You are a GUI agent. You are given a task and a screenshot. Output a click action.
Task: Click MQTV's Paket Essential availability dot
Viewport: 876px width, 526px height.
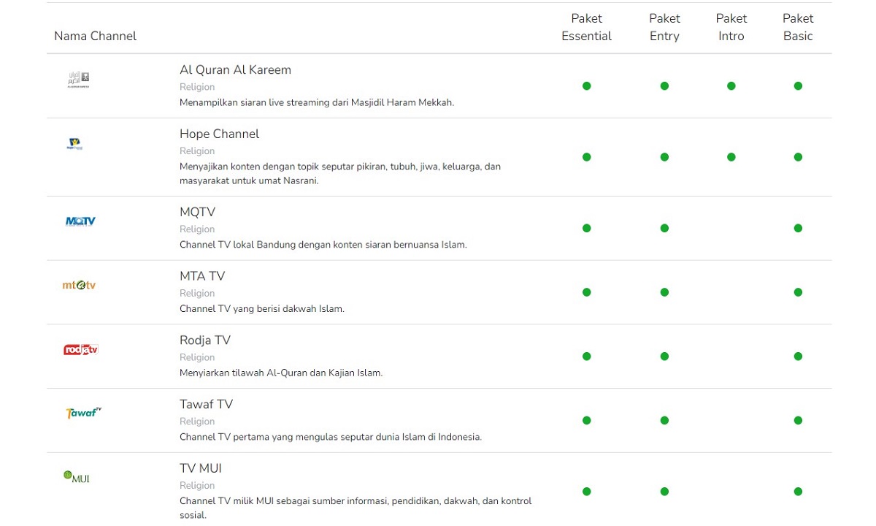point(586,228)
